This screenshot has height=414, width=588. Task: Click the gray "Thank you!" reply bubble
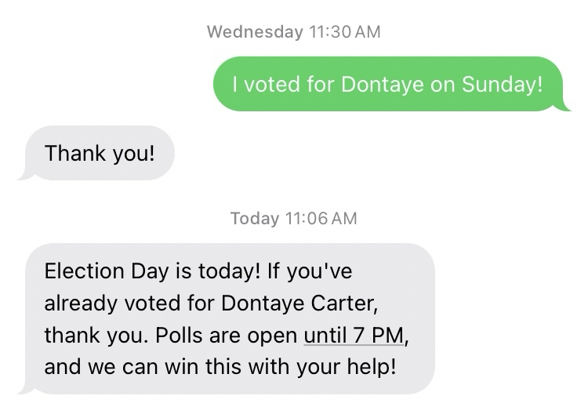click(x=100, y=152)
